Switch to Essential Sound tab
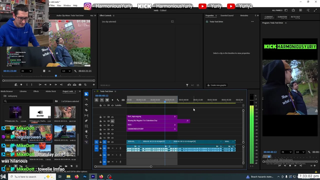 click(227, 15)
